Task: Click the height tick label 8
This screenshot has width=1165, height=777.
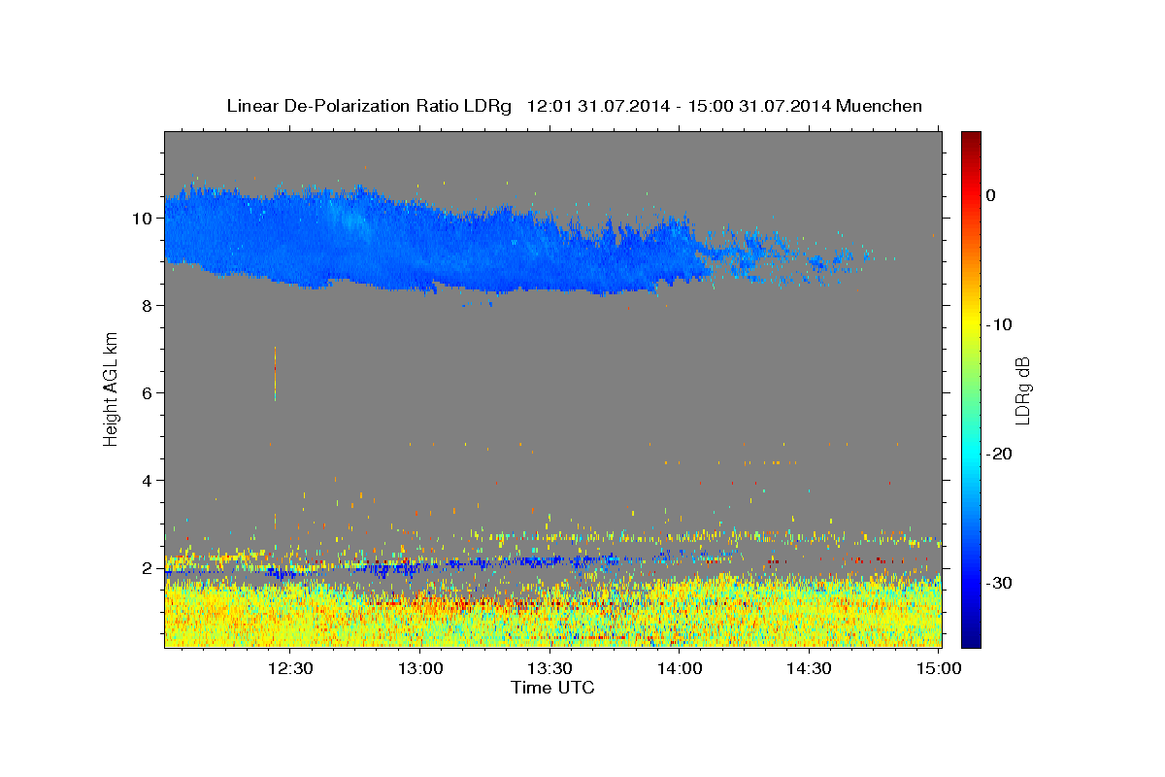Action: tap(149, 305)
